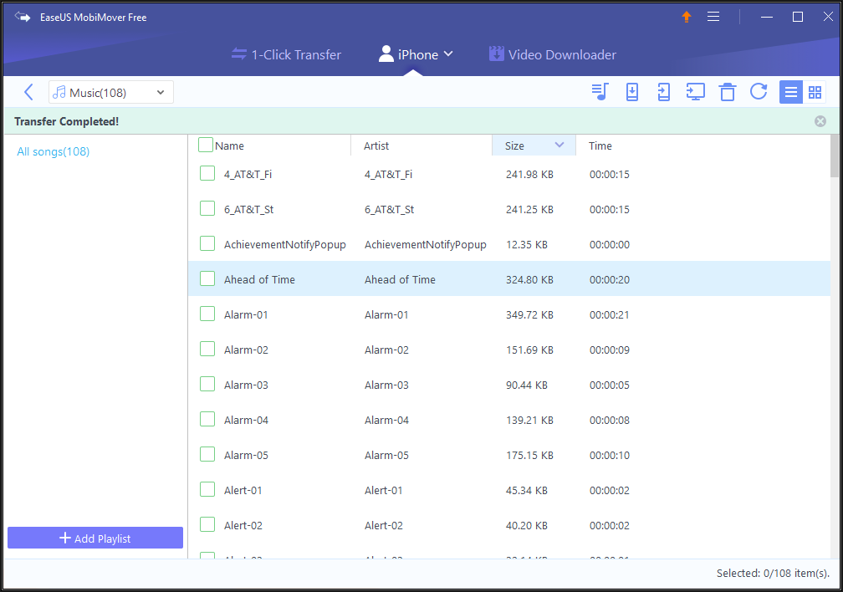Click the 151.69 KB size value
843x592 pixels.
(529, 350)
